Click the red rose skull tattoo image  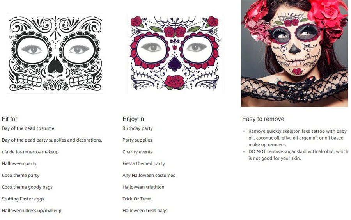click(x=175, y=54)
